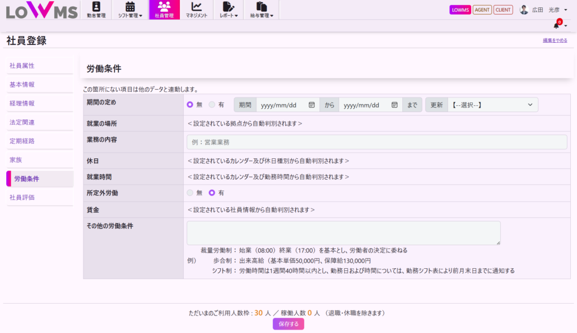Click the 就業時間 row label

click(99, 177)
